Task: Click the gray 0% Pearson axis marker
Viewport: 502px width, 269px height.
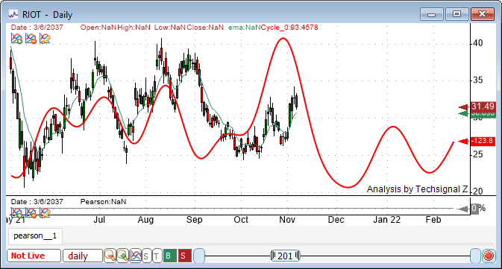Action: point(475,209)
